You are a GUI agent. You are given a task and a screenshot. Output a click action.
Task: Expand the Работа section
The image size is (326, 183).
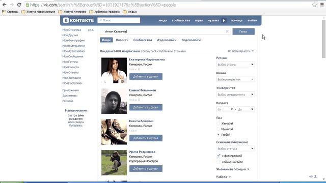point(223,177)
